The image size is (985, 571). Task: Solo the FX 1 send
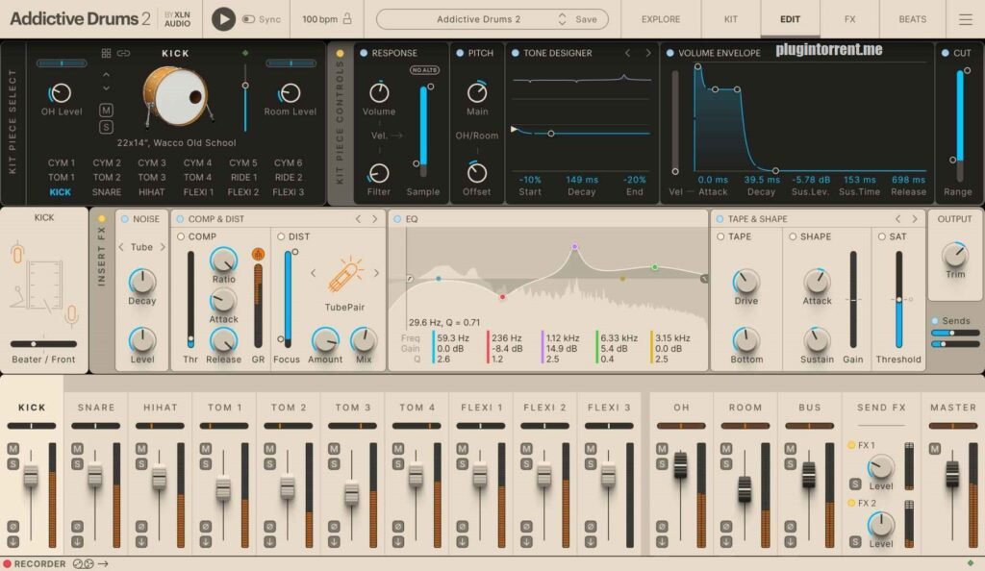855,484
